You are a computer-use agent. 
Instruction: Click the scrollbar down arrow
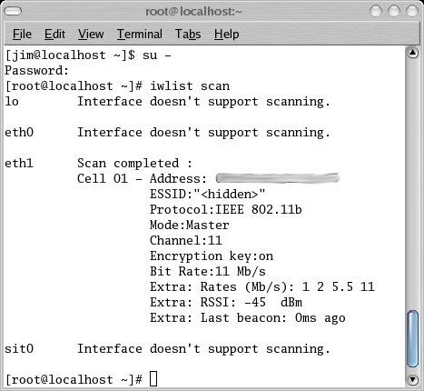(413, 379)
